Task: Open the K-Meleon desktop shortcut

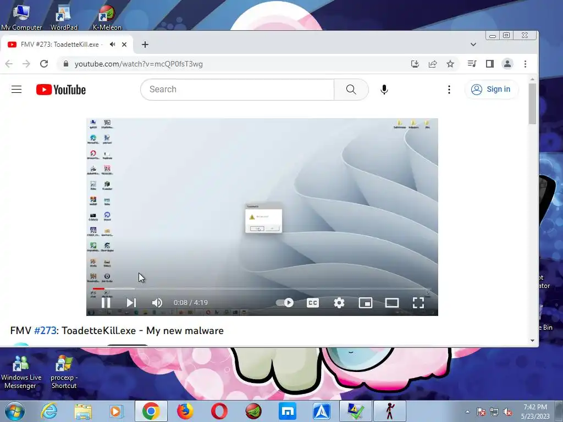Action: pyautogui.click(x=107, y=16)
